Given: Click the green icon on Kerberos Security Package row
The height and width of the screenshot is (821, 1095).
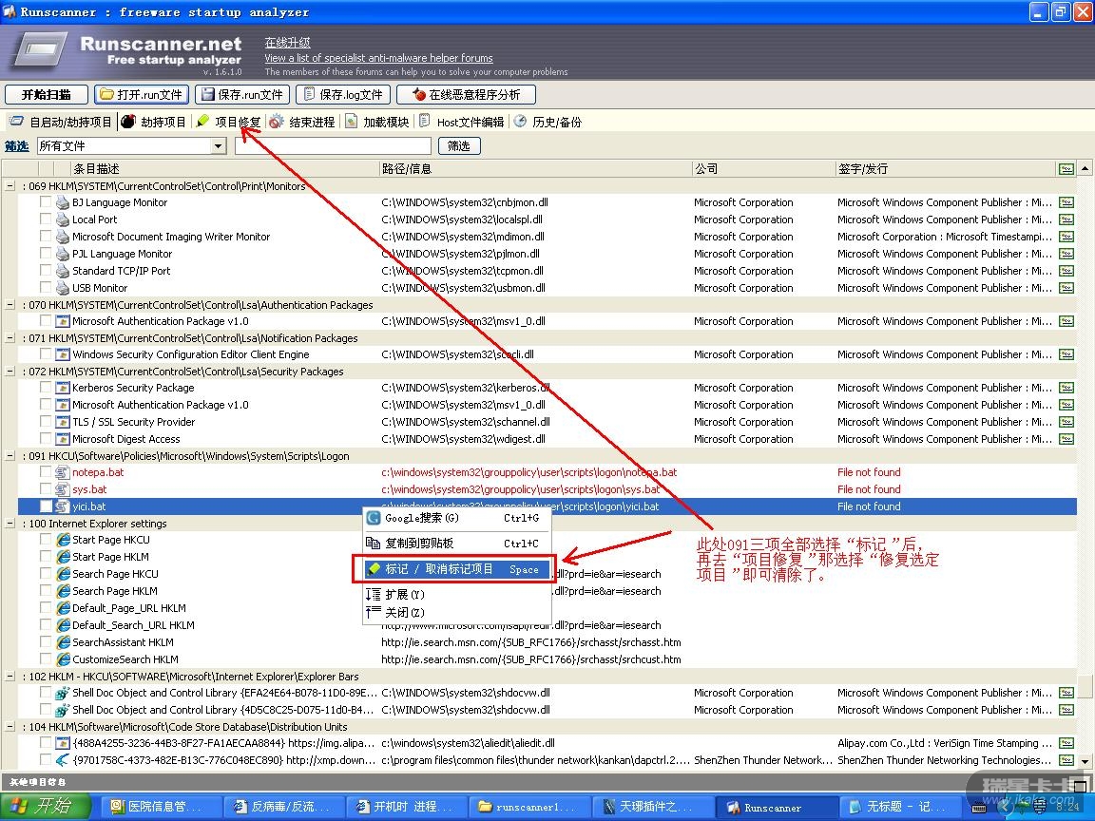Looking at the screenshot, I should [1066, 388].
